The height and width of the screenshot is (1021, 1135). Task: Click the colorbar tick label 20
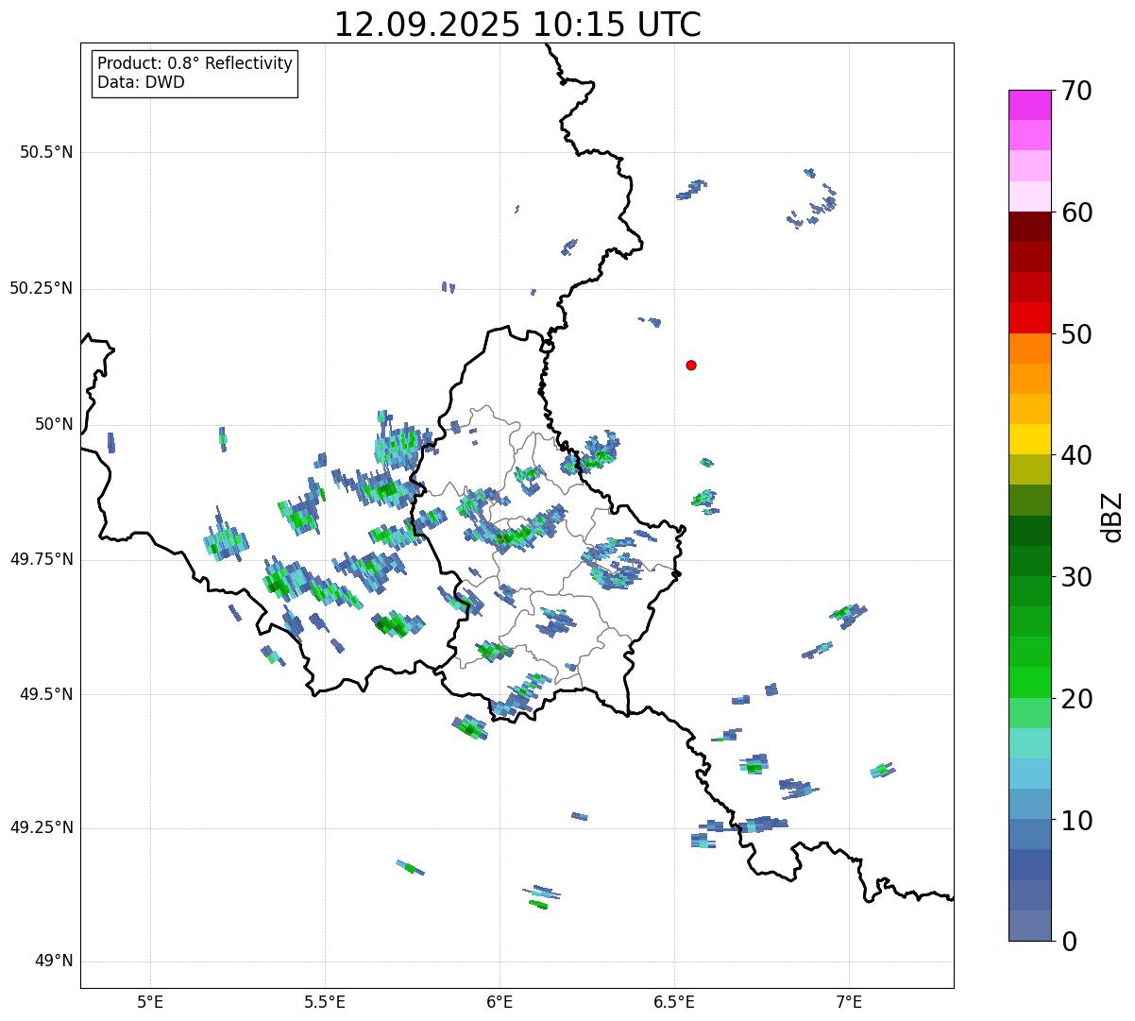tap(1076, 699)
